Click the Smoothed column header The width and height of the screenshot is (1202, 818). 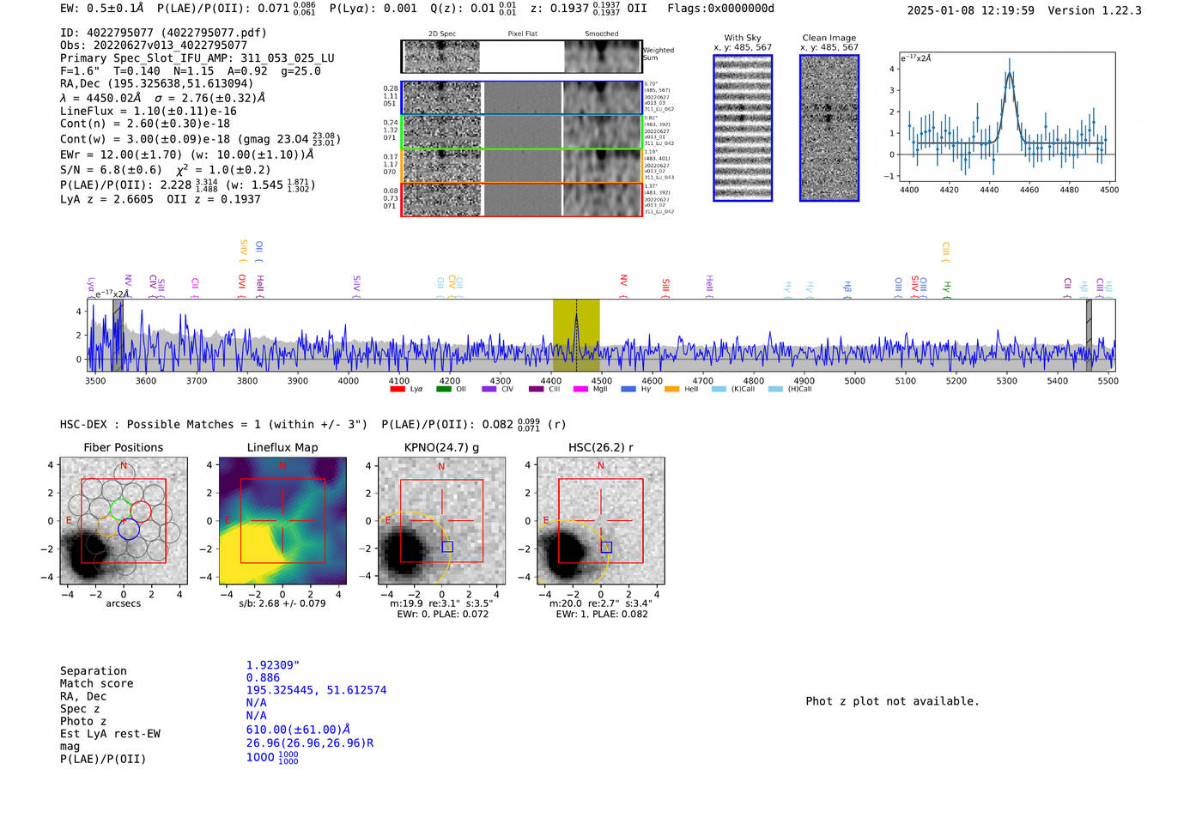click(601, 33)
